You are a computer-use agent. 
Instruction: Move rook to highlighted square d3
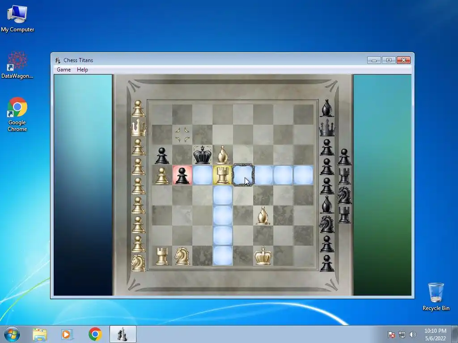(223, 215)
